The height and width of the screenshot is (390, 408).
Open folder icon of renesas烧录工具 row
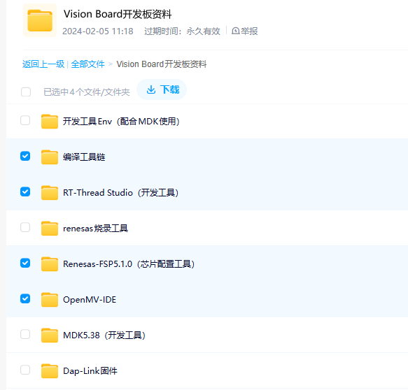(x=50, y=228)
